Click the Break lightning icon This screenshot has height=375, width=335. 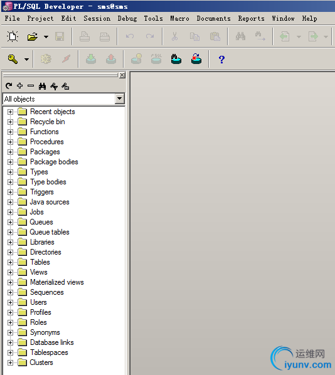pyautogui.click(x=66, y=59)
